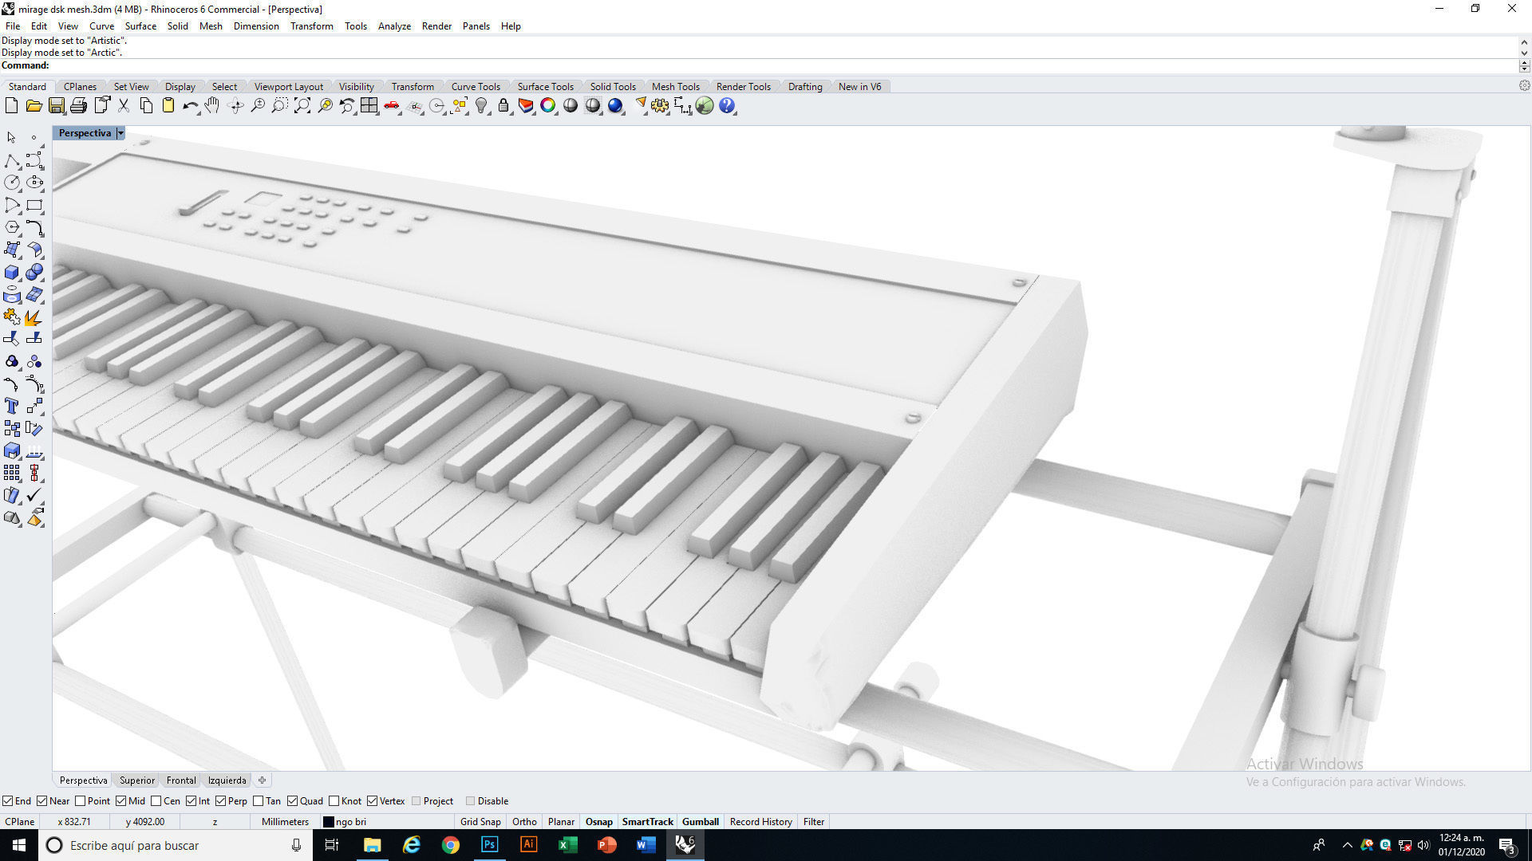Open the layers icon in toolbar
Viewport: 1532px width, 861px height.
(526, 106)
